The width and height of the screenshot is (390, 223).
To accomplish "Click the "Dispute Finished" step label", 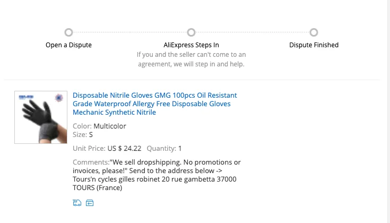I will [x=314, y=45].
